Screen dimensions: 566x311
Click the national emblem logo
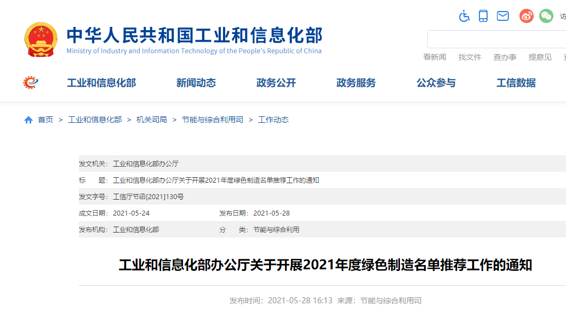tap(41, 39)
